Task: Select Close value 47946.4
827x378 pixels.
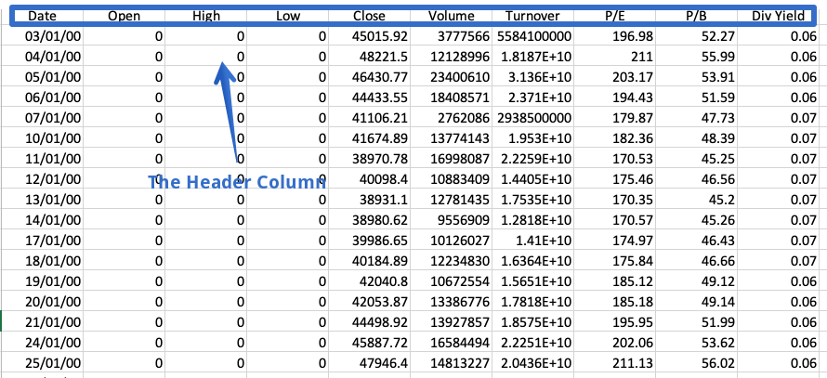Action: 369,363
